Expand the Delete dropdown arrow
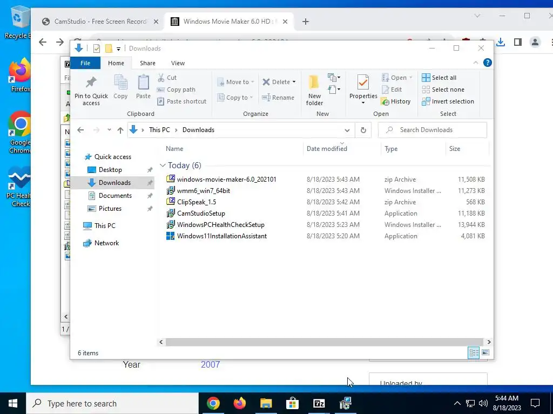553x414 pixels. [294, 82]
